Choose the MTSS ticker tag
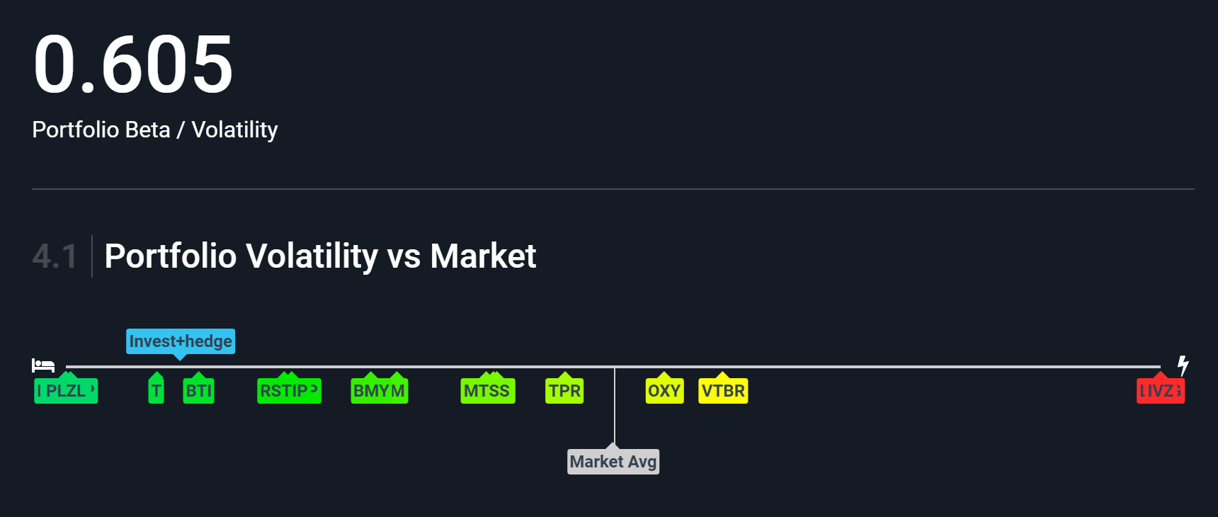This screenshot has width=1218, height=517. click(488, 391)
